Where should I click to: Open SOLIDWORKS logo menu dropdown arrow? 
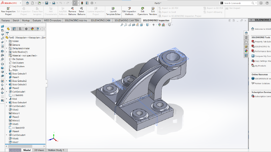tap(21, 3)
